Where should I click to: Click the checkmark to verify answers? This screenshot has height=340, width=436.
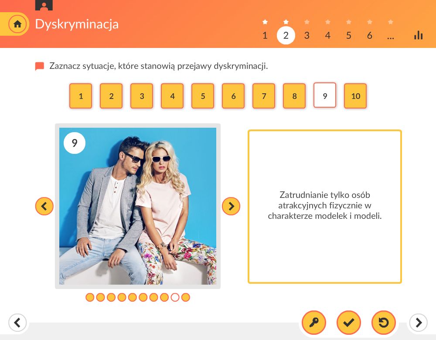348,323
